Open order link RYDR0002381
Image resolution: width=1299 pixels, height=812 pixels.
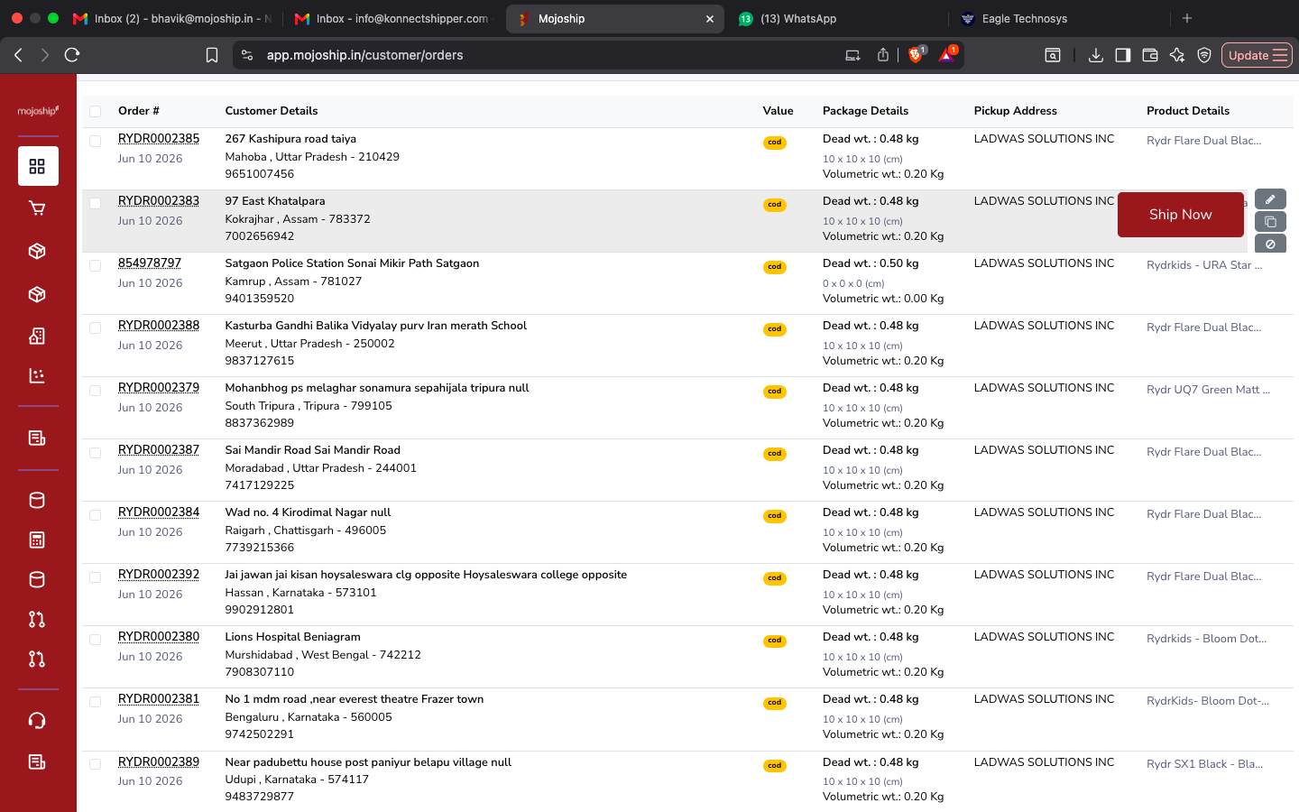(159, 699)
